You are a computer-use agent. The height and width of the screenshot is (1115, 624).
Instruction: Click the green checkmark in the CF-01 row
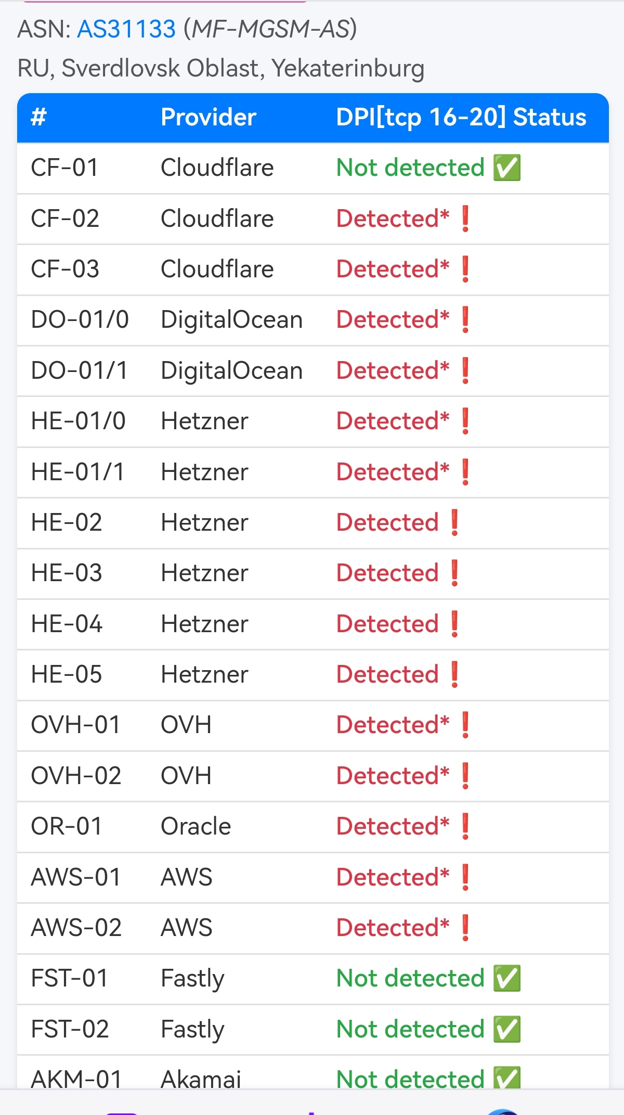[x=507, y=168]
